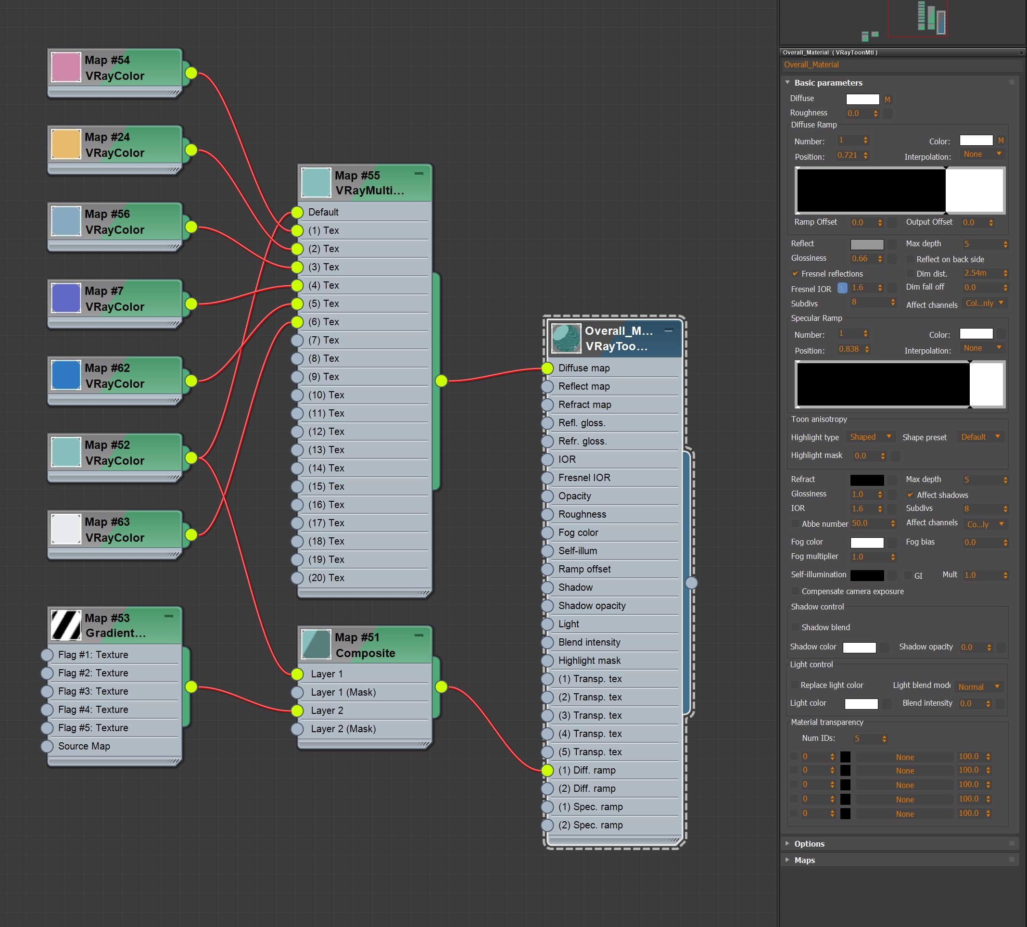
Task: Expand the Maps rollout
Action: [x=804, y=860]
